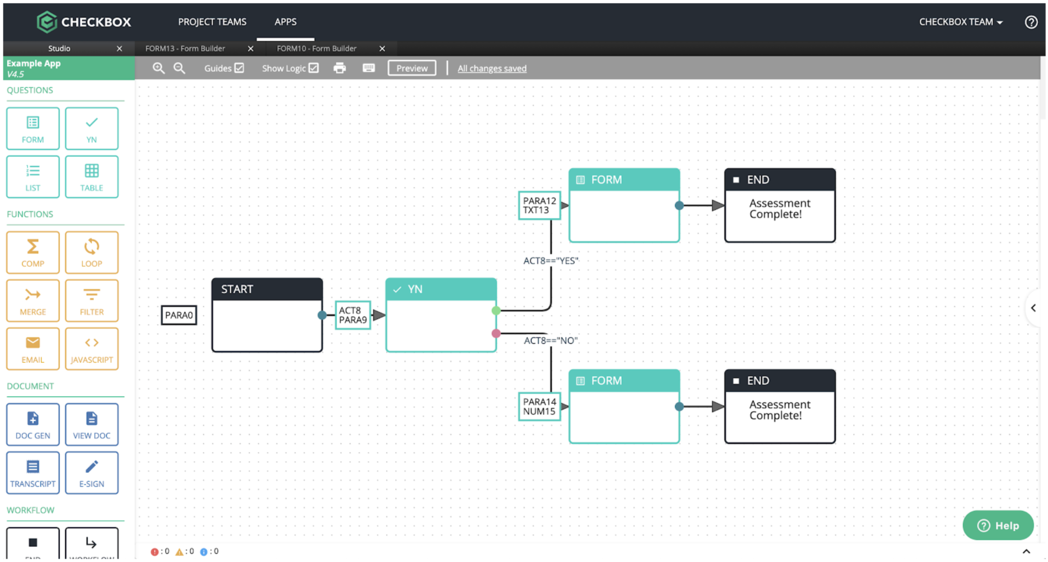
Task: Select the upper END block
Action: coord(780,206)
